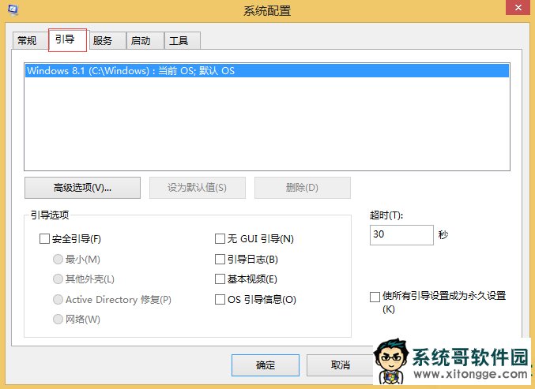Viewport: 535px width, 389px height.
Task: Open 高级选项(V)... dialog
Action: coord(82,187)
